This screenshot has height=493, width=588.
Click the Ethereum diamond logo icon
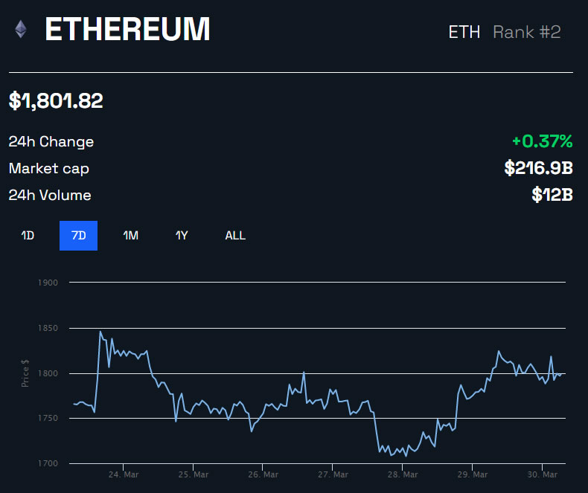[x=21, y=30]
